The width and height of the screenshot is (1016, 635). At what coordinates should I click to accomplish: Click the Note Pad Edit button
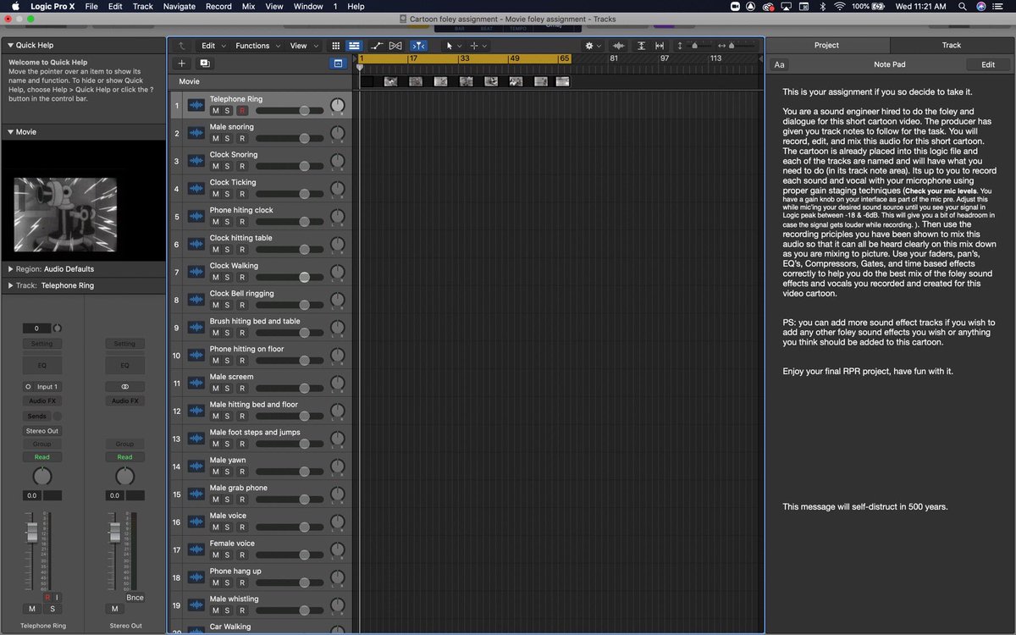pos(988,64)
